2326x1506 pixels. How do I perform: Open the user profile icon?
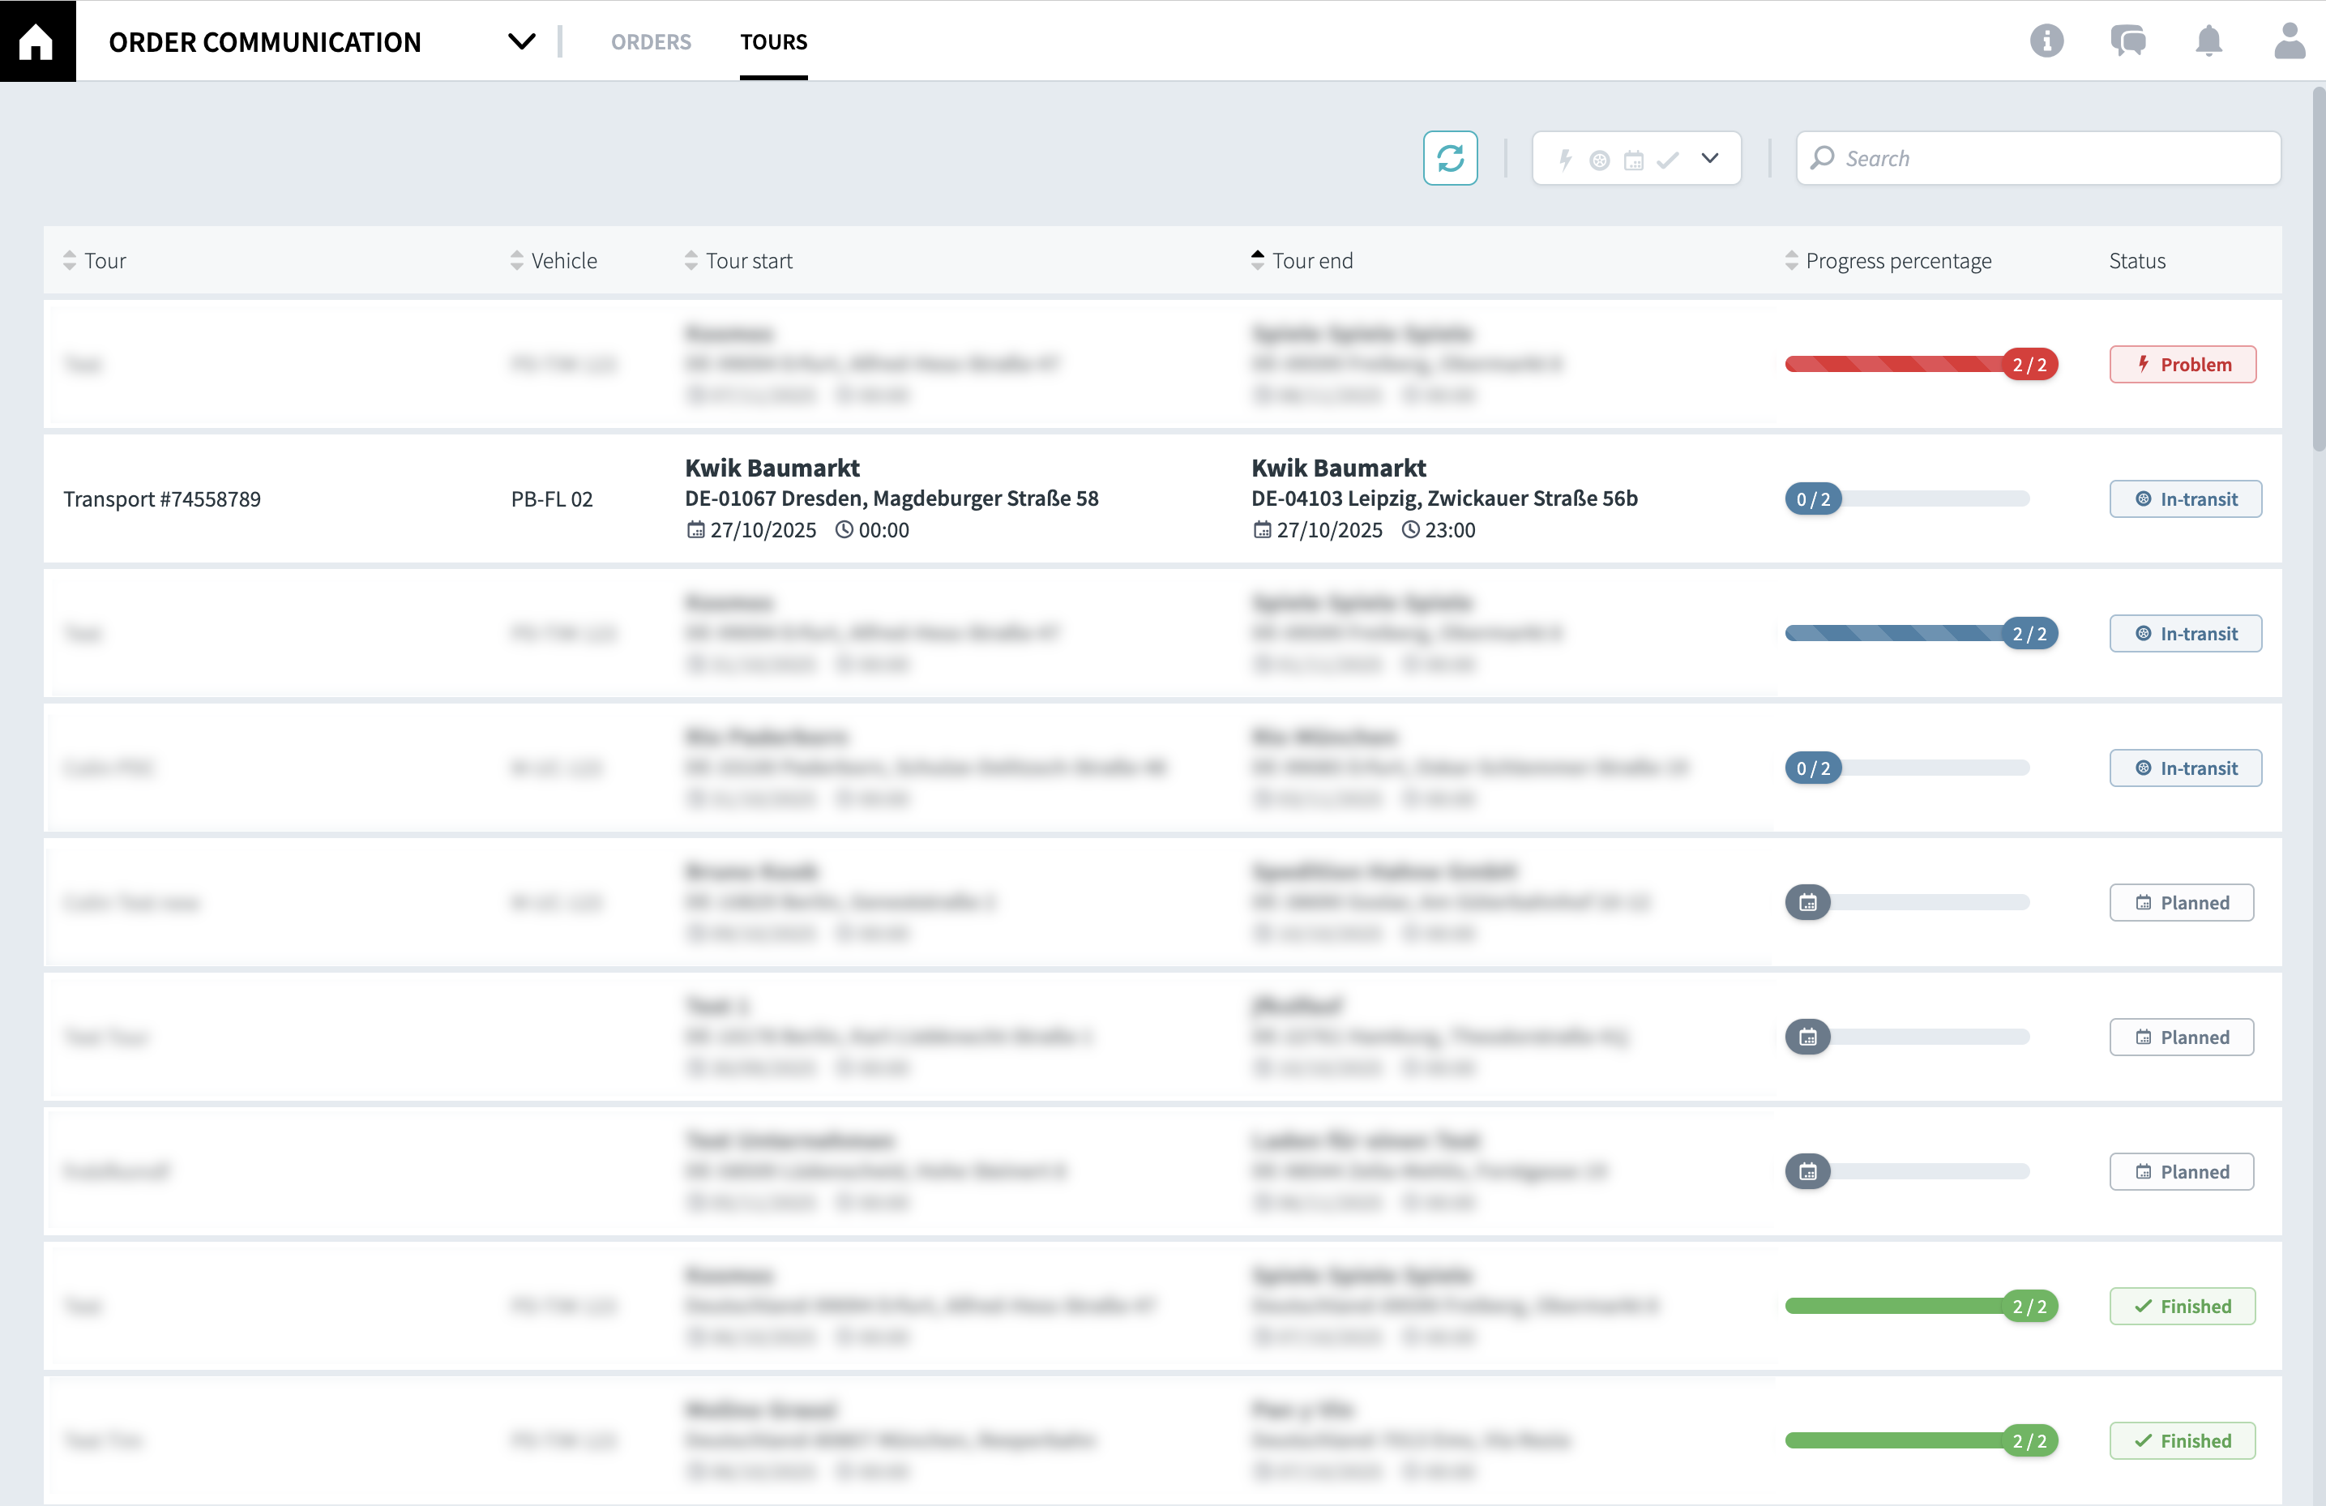[2289, 41]
